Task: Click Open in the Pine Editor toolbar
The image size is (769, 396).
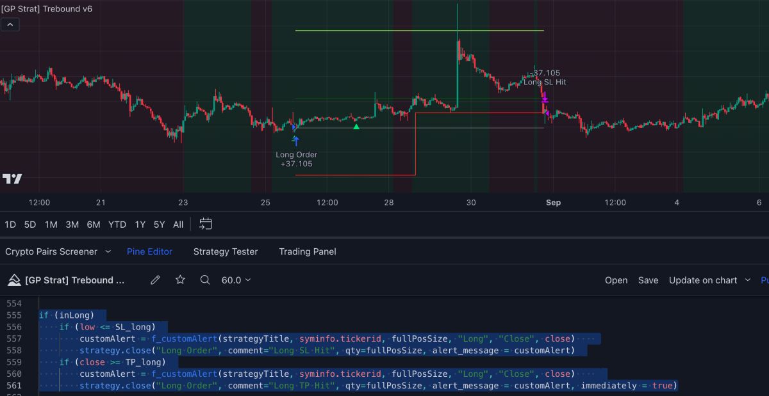Action: pyautogui.click(x=616, y=280)
